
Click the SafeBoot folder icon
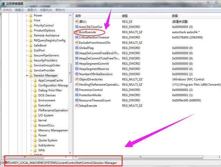30,45
